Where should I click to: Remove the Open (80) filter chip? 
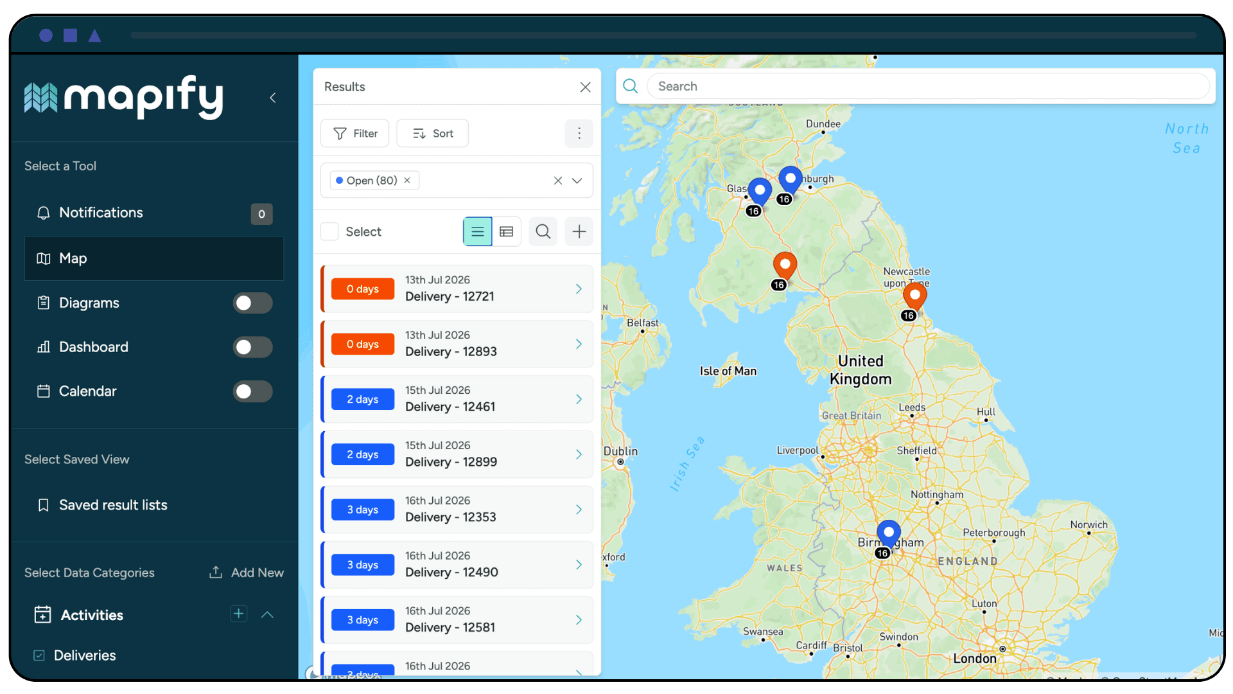point(407,181)
